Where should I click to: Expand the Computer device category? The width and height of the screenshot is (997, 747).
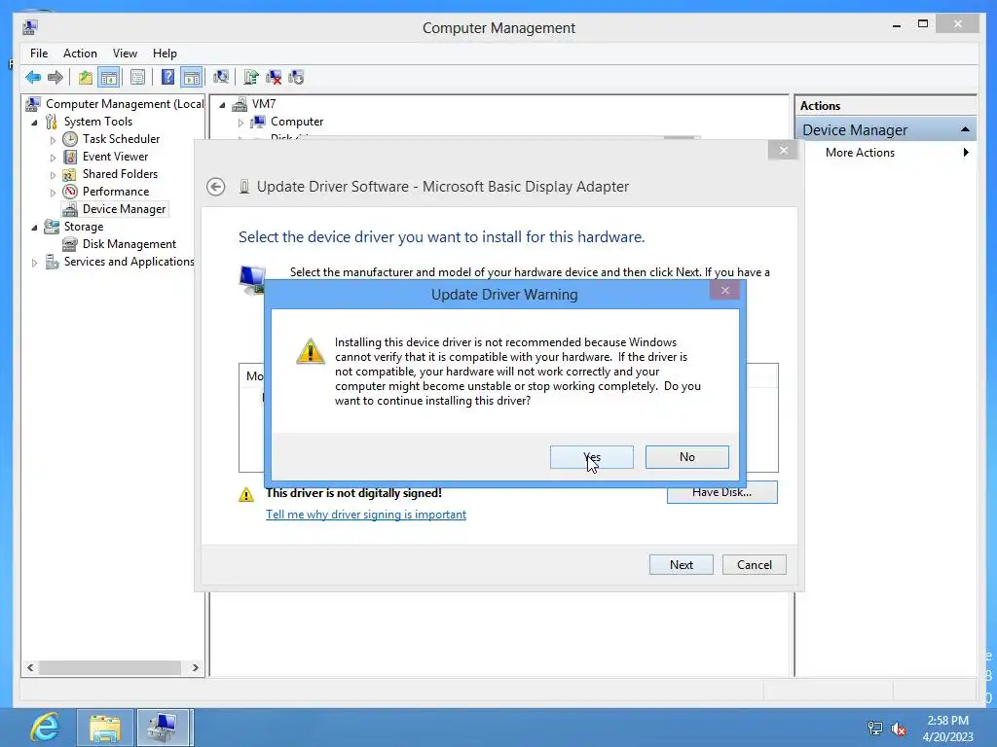240,122
